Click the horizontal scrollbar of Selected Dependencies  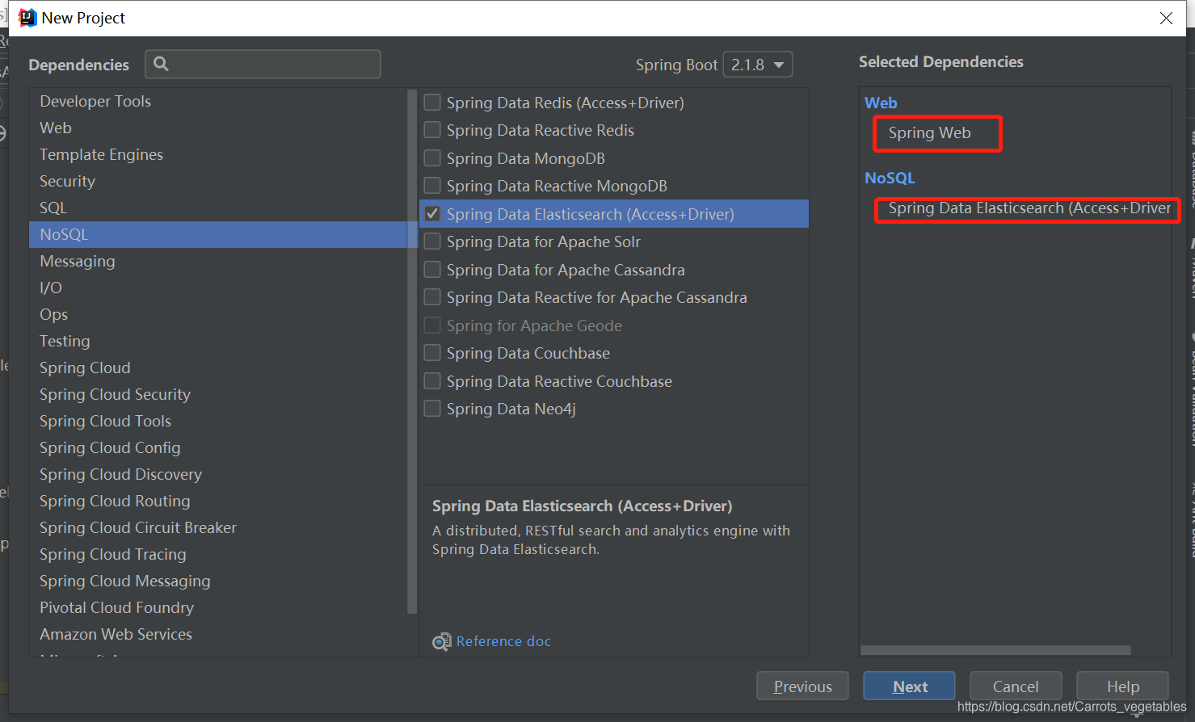coord(995,650)
